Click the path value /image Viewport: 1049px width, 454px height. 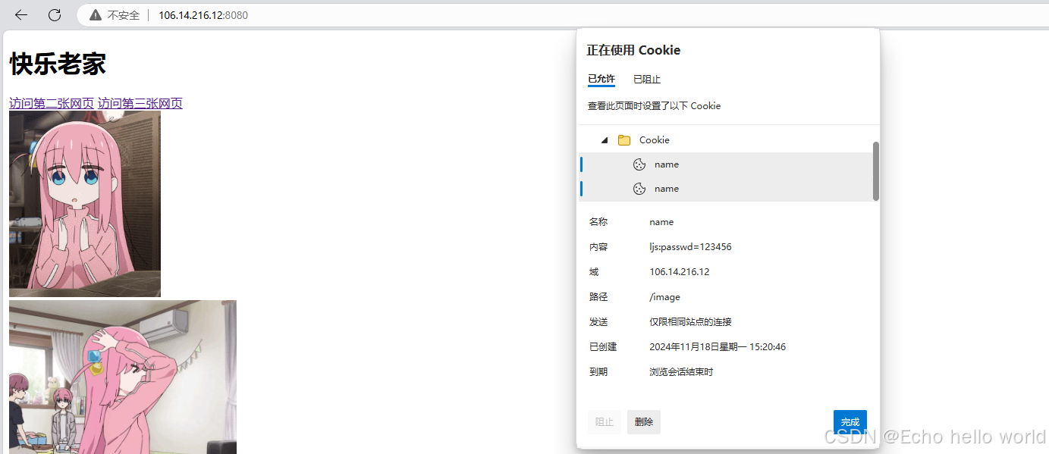(x=665, y=297)
